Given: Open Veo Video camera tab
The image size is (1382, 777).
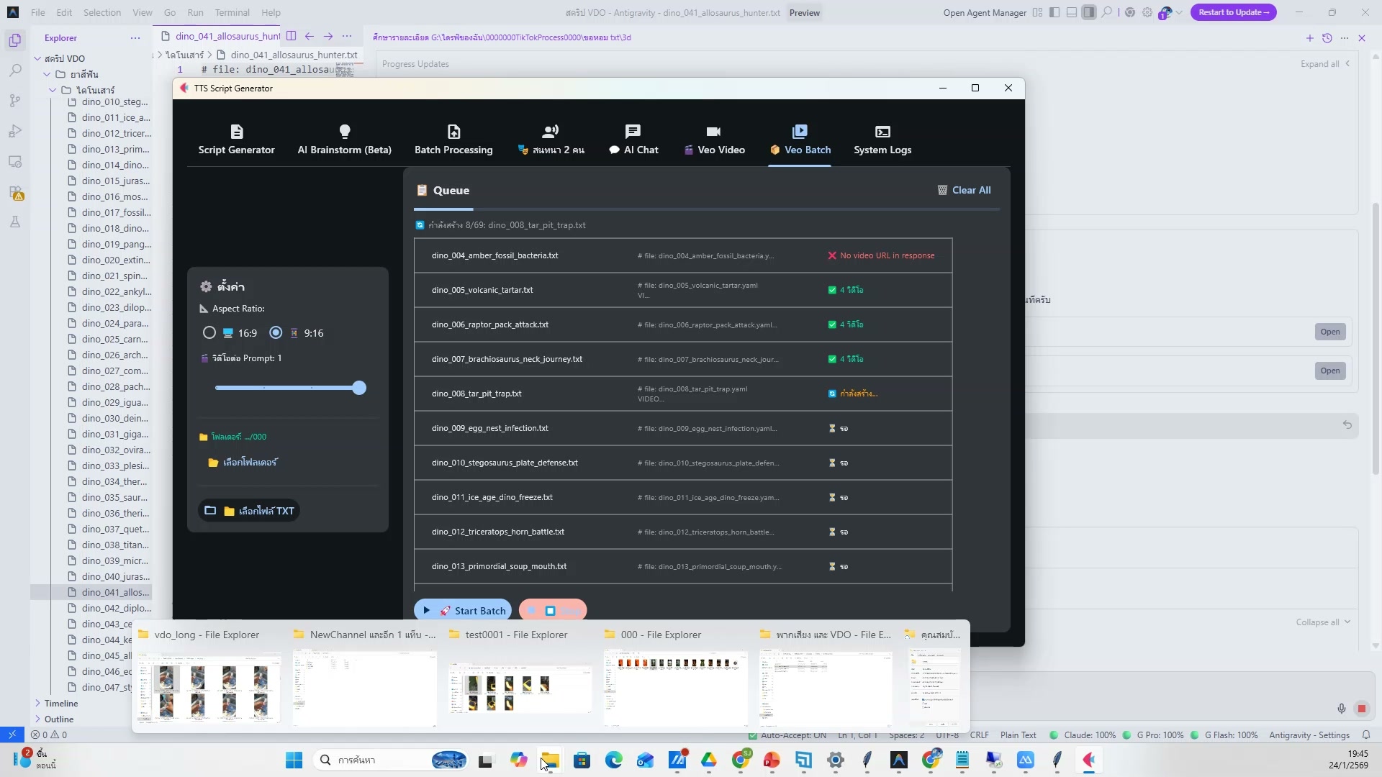Looking at the screenshot, I should click(713, 132).
